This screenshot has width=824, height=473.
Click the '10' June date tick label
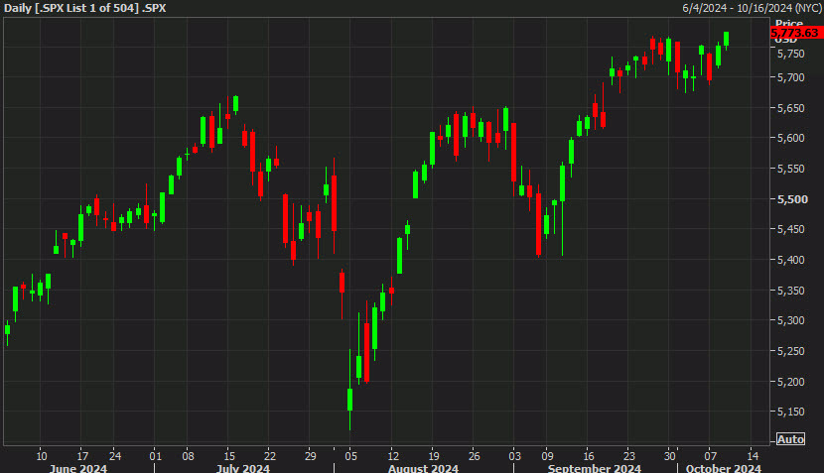(42, 456)
